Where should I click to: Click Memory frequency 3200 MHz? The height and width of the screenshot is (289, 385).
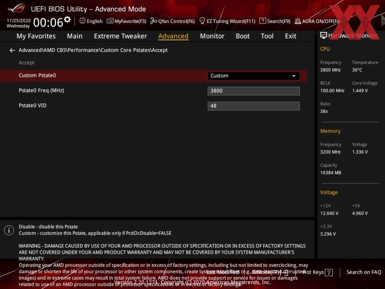(x=330, y=152)
